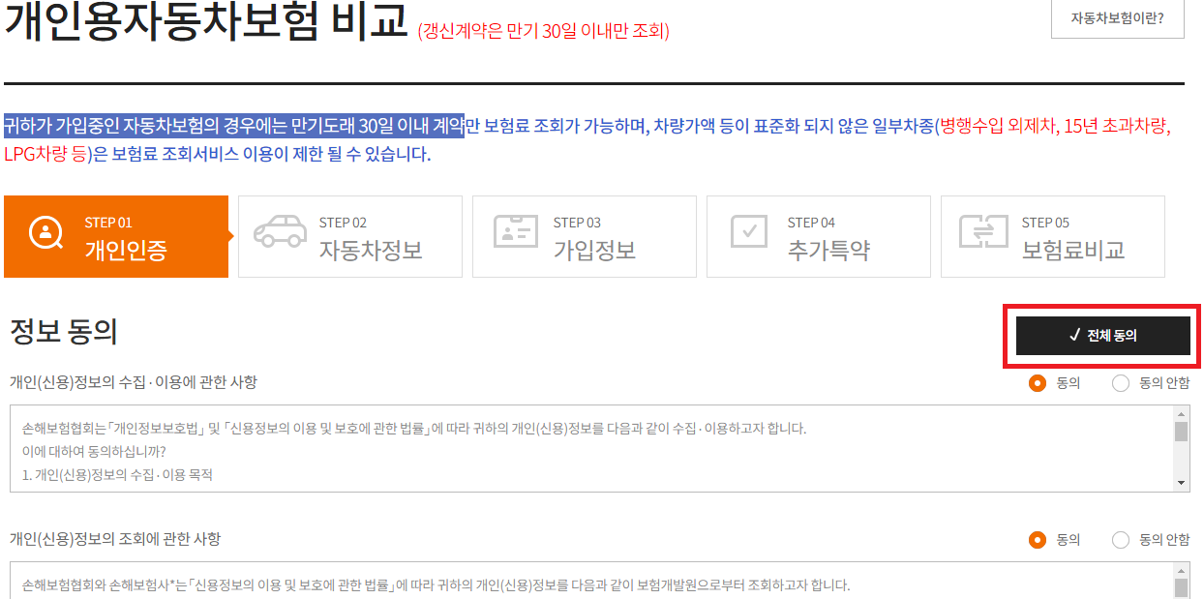The height and width of the screenshot is (599, 1204).
Task: Select 동의 안함 for the 수집·이용 section
Action: (x=1123, y=382)
